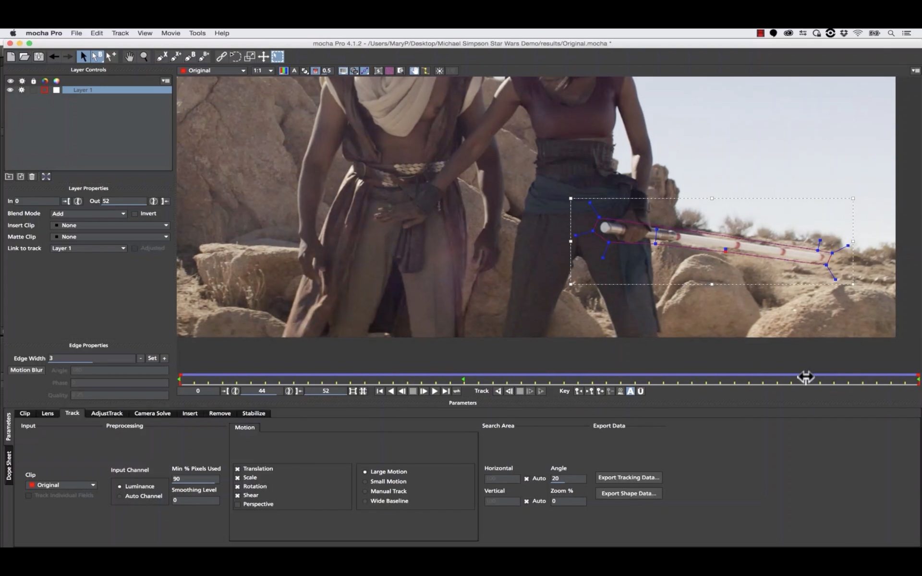Select the dashed lasso rotate tool
The height and width of the screenshot is (576, 922).
tap(235, 57)
